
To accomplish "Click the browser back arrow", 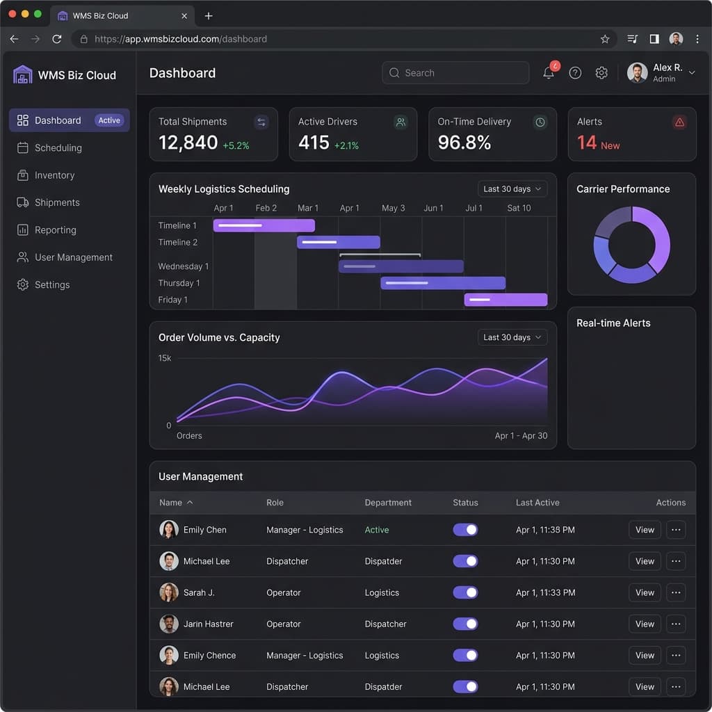I will point(14,39).
